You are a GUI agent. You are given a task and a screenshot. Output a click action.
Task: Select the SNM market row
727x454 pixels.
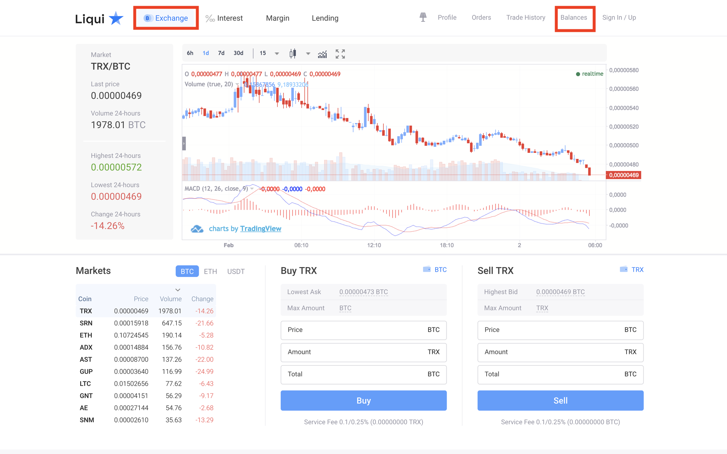(146, 420)
